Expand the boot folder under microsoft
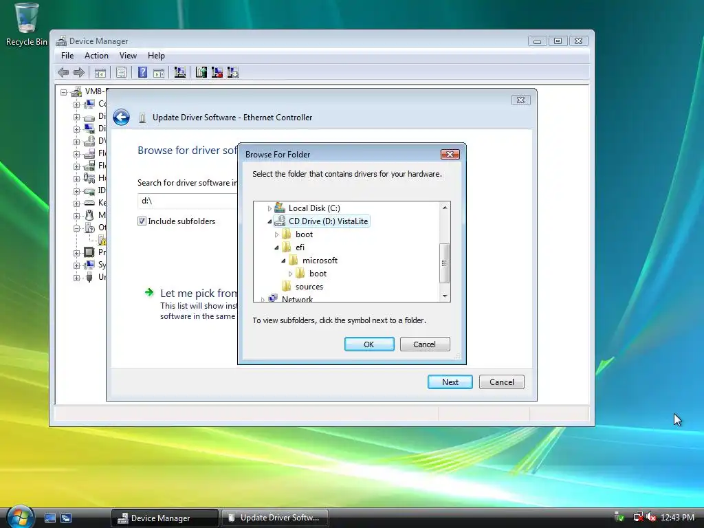The height and width of the screenshot is (528, 704). tap(291, 274)
